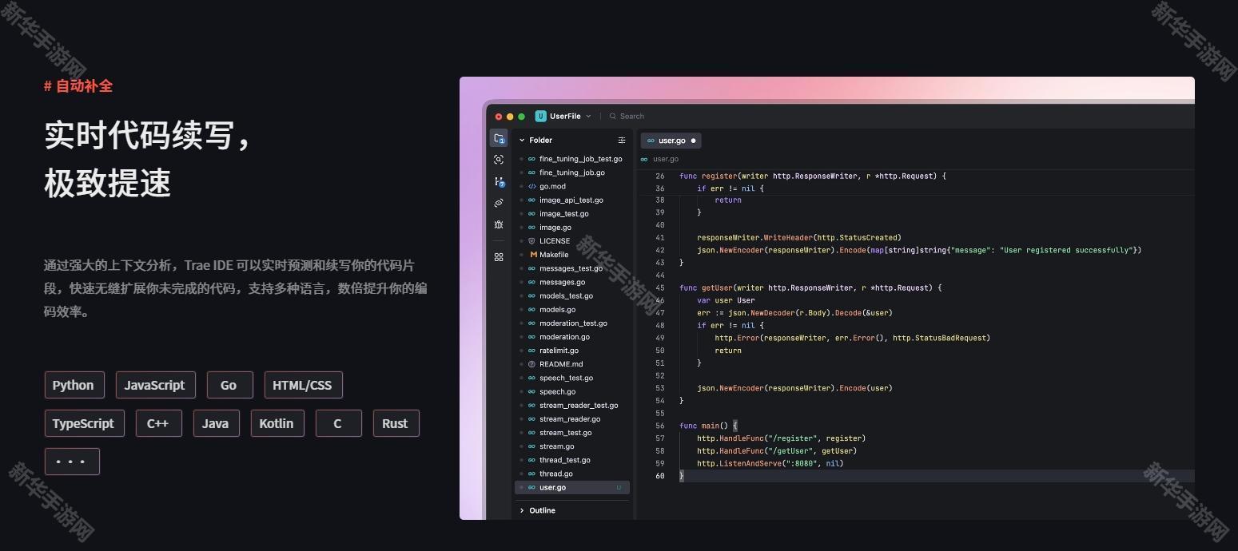Click the user.go breadcrumb path
The width and height of the screenshot is (1238, 551).
[x=665, y=159]
